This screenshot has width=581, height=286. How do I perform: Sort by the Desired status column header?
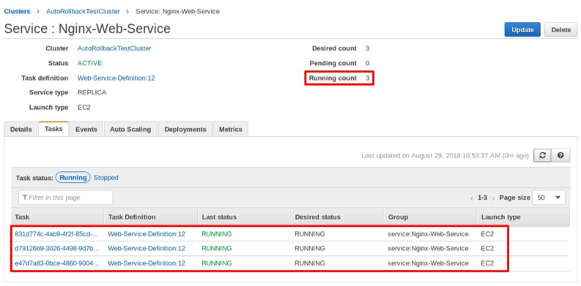tap(337, 217)
